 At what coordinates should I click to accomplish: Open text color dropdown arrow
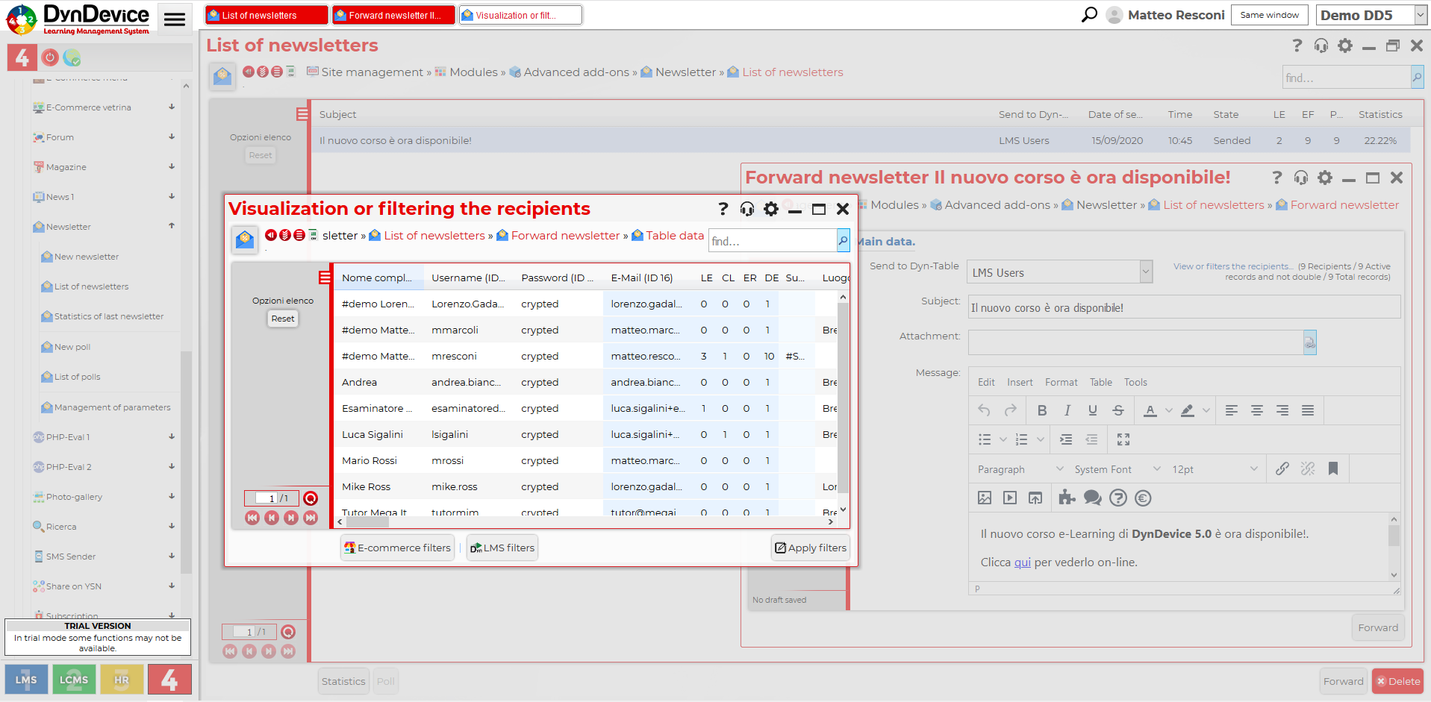coord(1169,410)
